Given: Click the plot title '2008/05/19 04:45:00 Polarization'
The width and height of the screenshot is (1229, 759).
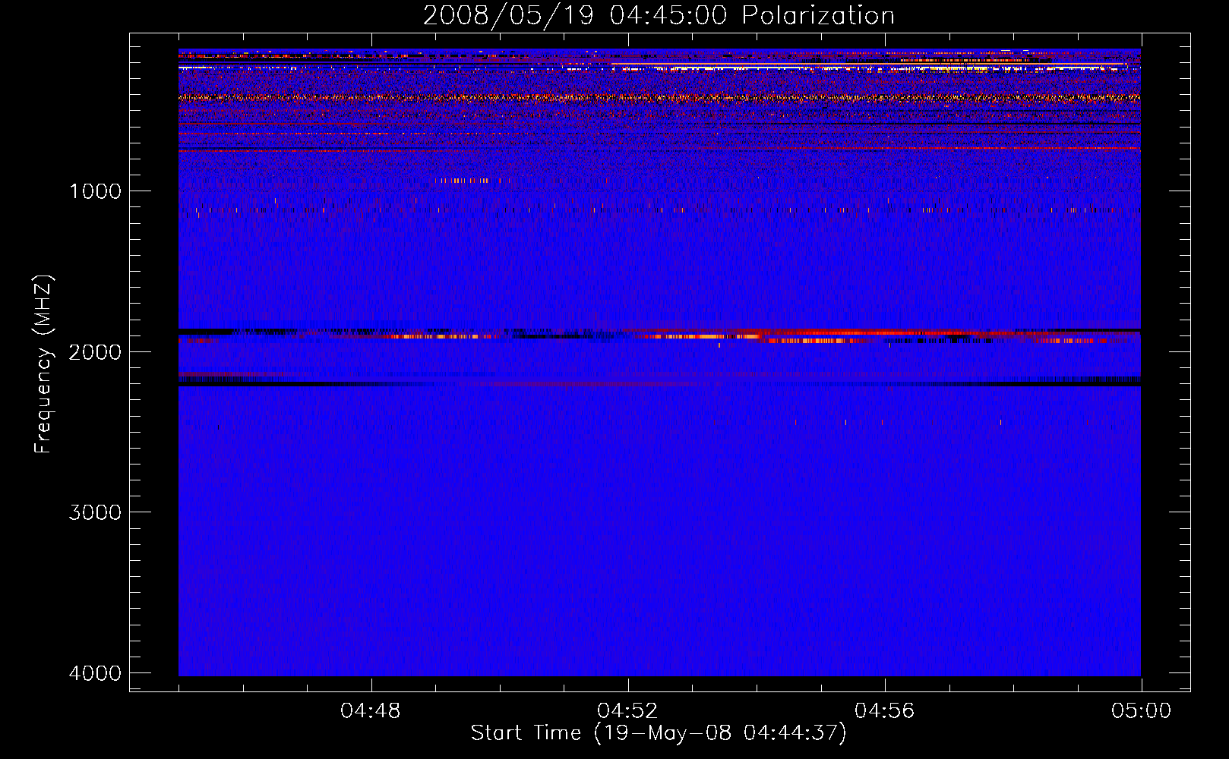Looking at the screenshot, I should [x=659, y=16].
